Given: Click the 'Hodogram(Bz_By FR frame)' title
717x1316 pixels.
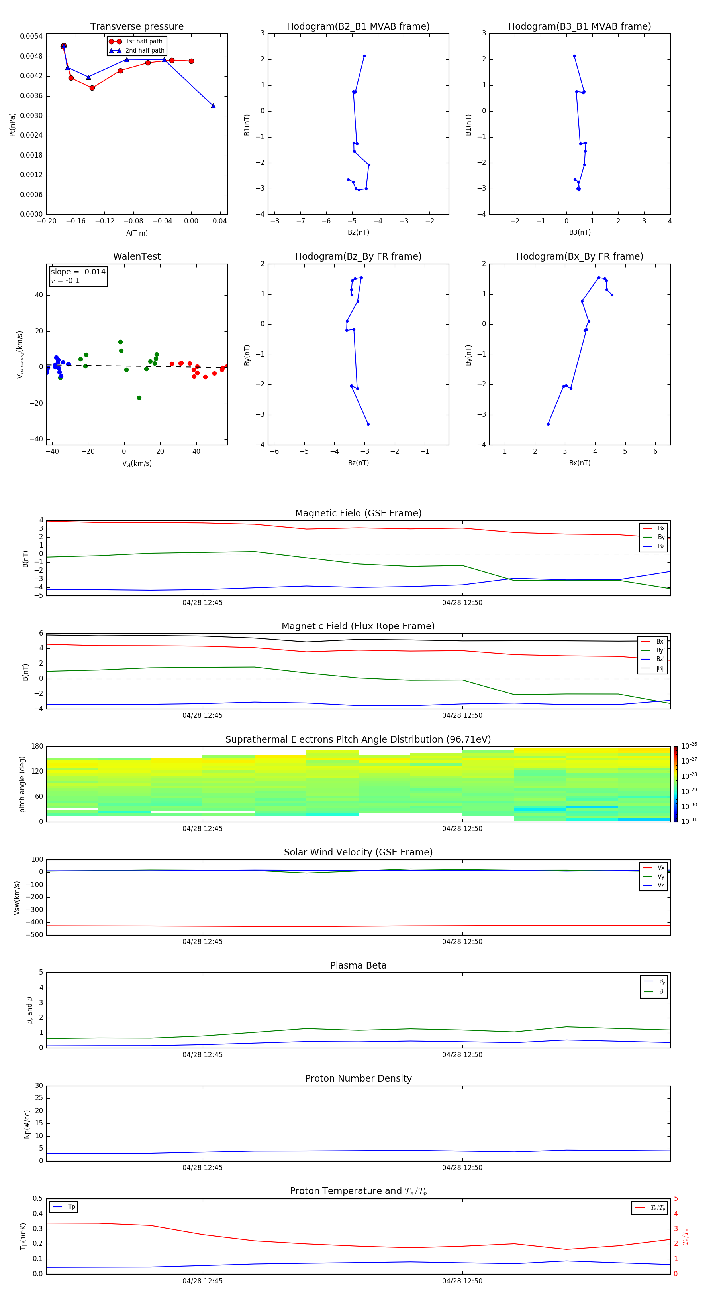Looking at the screenshot, I should pos(358,256).
